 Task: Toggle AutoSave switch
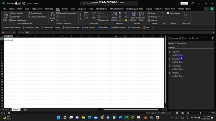18,3
